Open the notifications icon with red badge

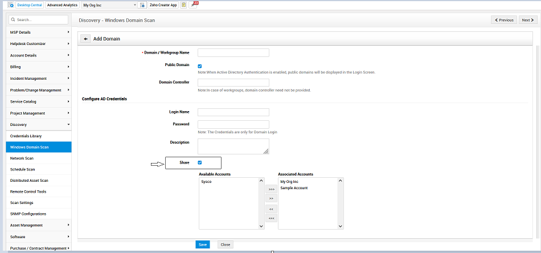[x=194, y=5]
